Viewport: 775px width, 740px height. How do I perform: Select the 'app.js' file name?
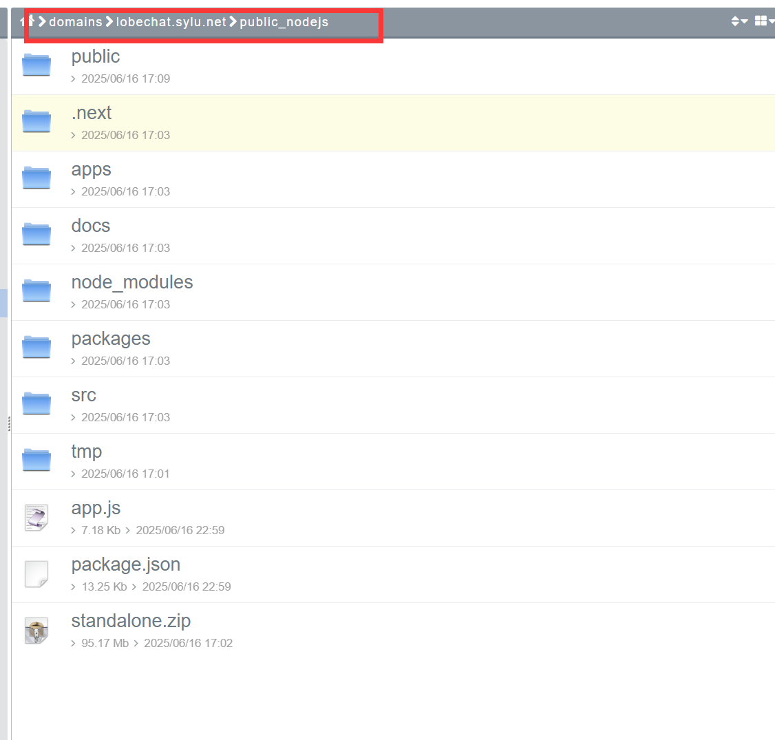tap(96, 508)
